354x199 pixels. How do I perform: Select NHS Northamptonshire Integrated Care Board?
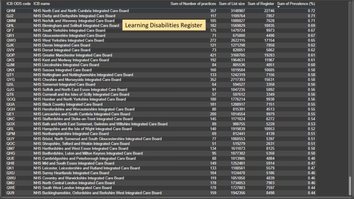72,134
